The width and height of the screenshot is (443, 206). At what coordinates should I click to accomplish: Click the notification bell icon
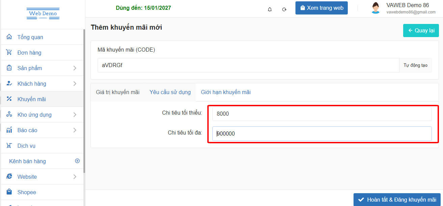point(269,9)
